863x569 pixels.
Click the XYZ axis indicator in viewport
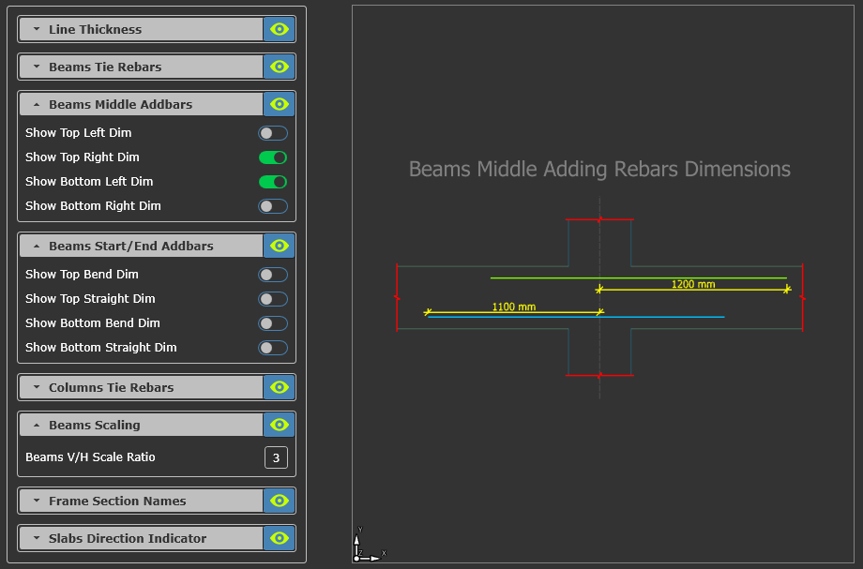click(367, 547)
